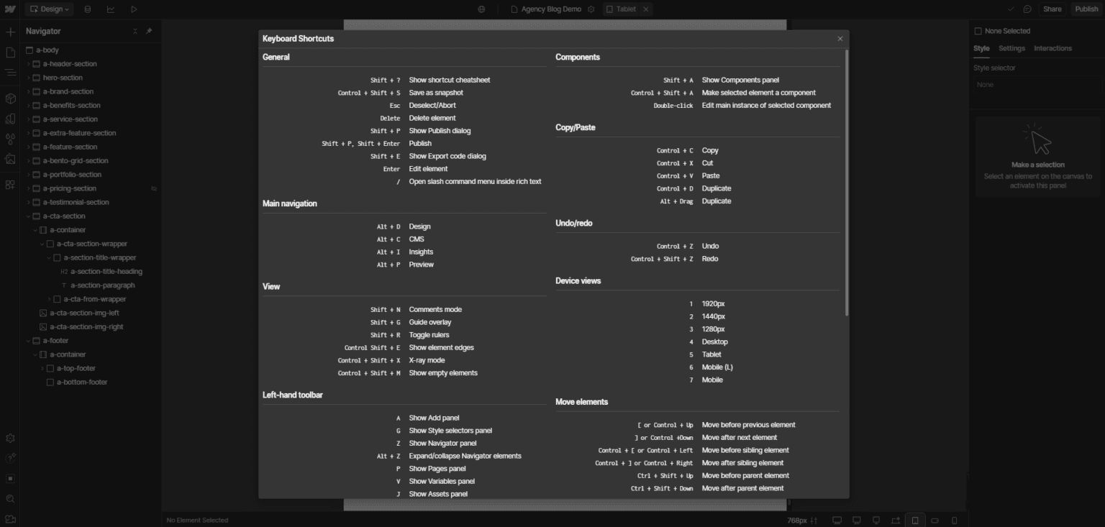Click 'Show shortcut cheatsheet' text in dialog
Screen dimensions: 1105x527
(x=449, y=80)
